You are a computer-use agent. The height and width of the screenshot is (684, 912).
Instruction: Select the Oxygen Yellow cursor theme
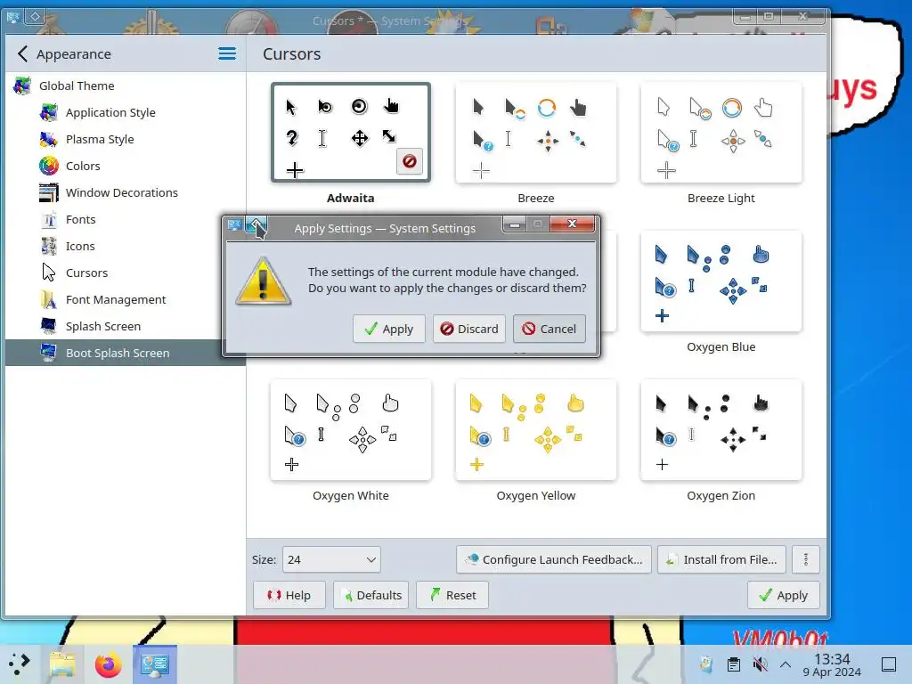tap(535, 430)
